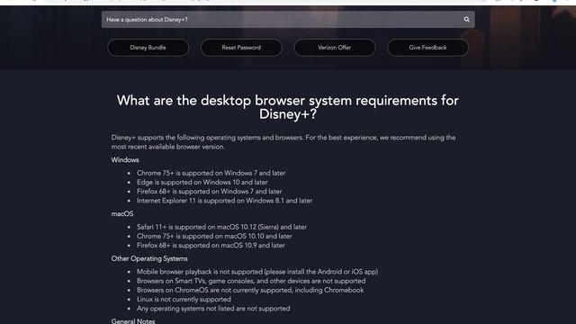Click the Internet Explorer 11 line
This screenshot has width=576, height=324.
(x=224, y=201)
